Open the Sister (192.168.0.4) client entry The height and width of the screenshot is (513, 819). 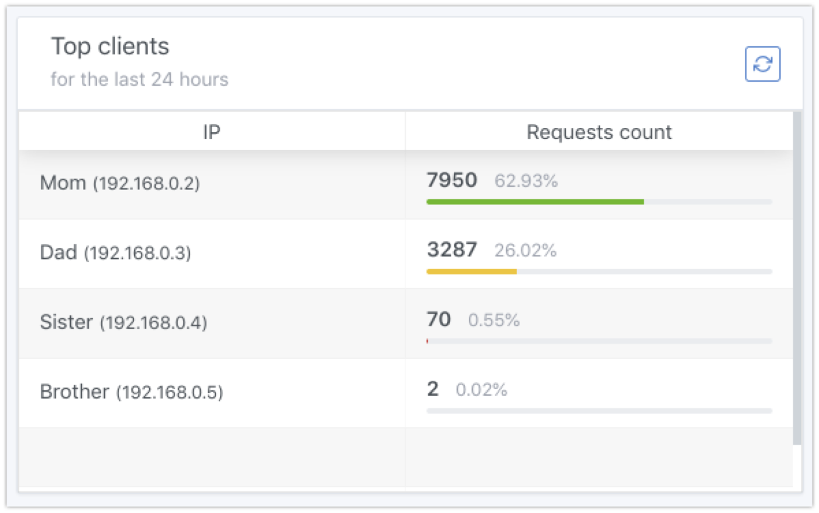pyautogui.click(x=123, y=322)
